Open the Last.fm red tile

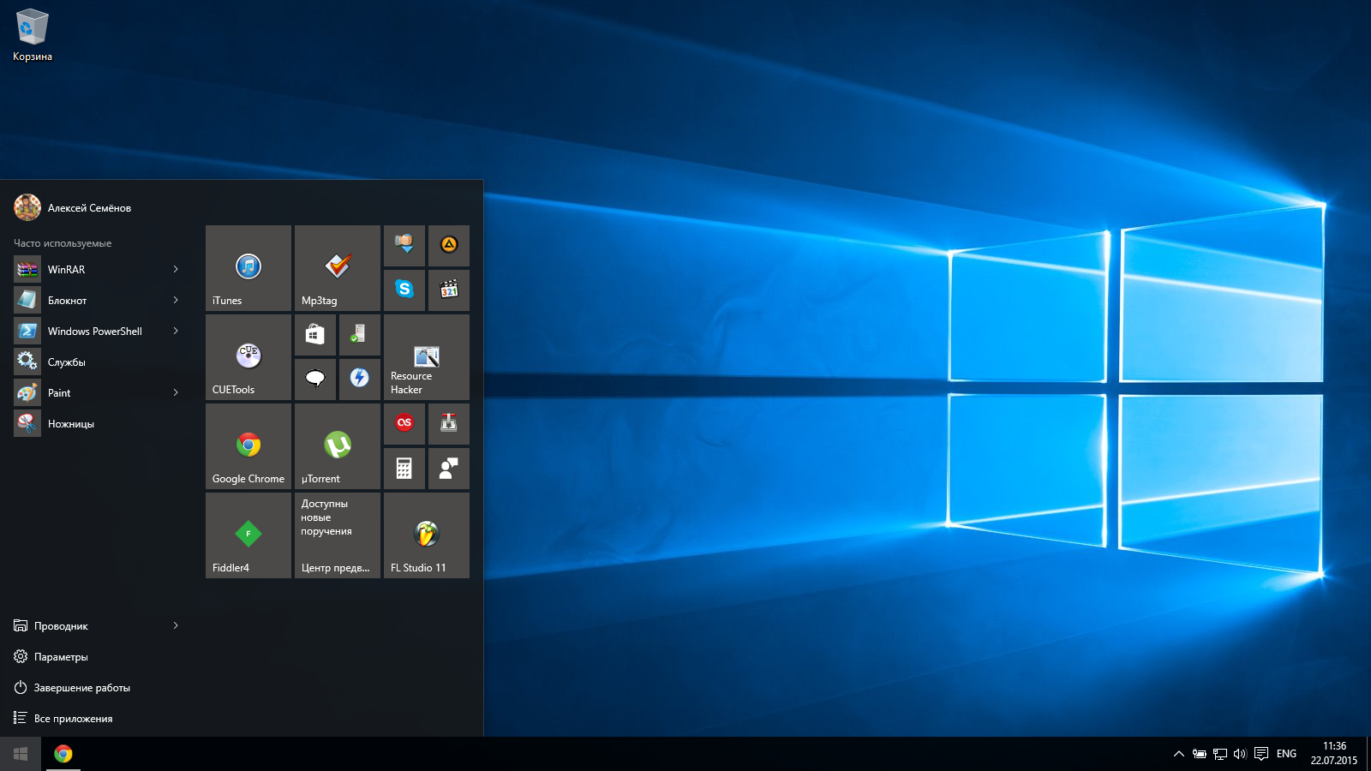(404, 424)
